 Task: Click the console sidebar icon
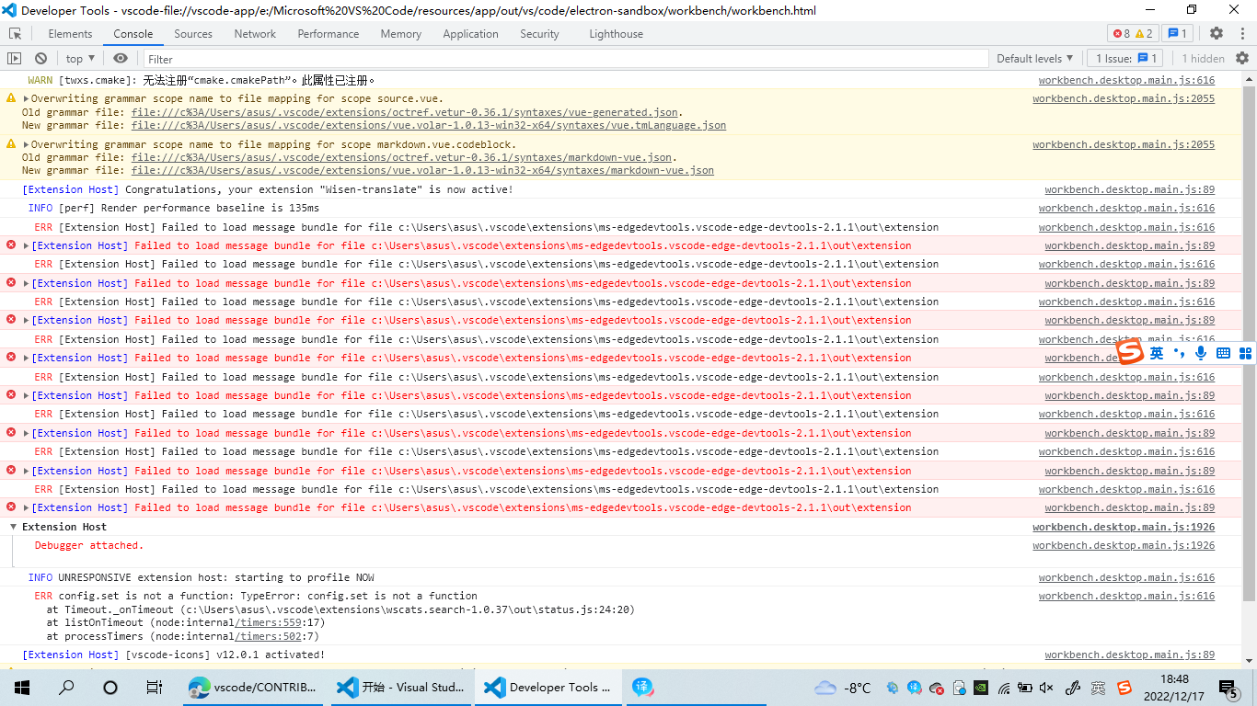click(x=14, y=58)
